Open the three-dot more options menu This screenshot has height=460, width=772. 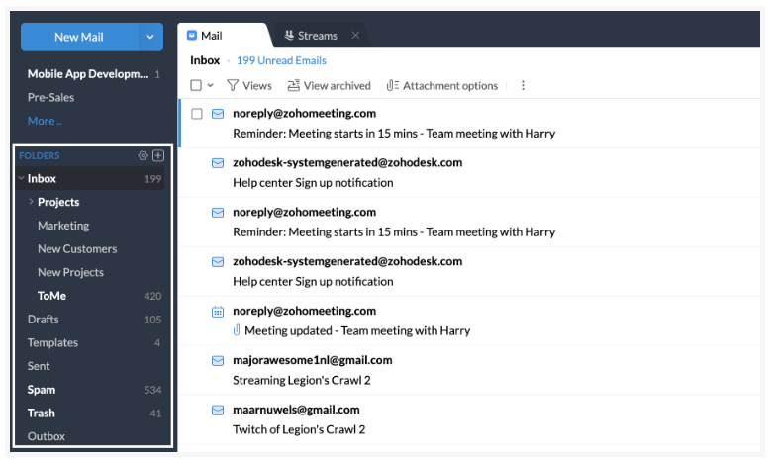click(x=523, y=86)
